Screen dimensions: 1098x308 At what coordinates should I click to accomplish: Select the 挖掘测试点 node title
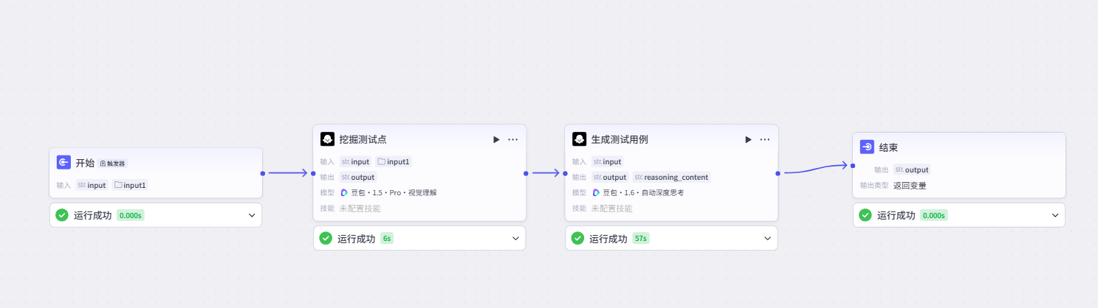tap(363, 139)
